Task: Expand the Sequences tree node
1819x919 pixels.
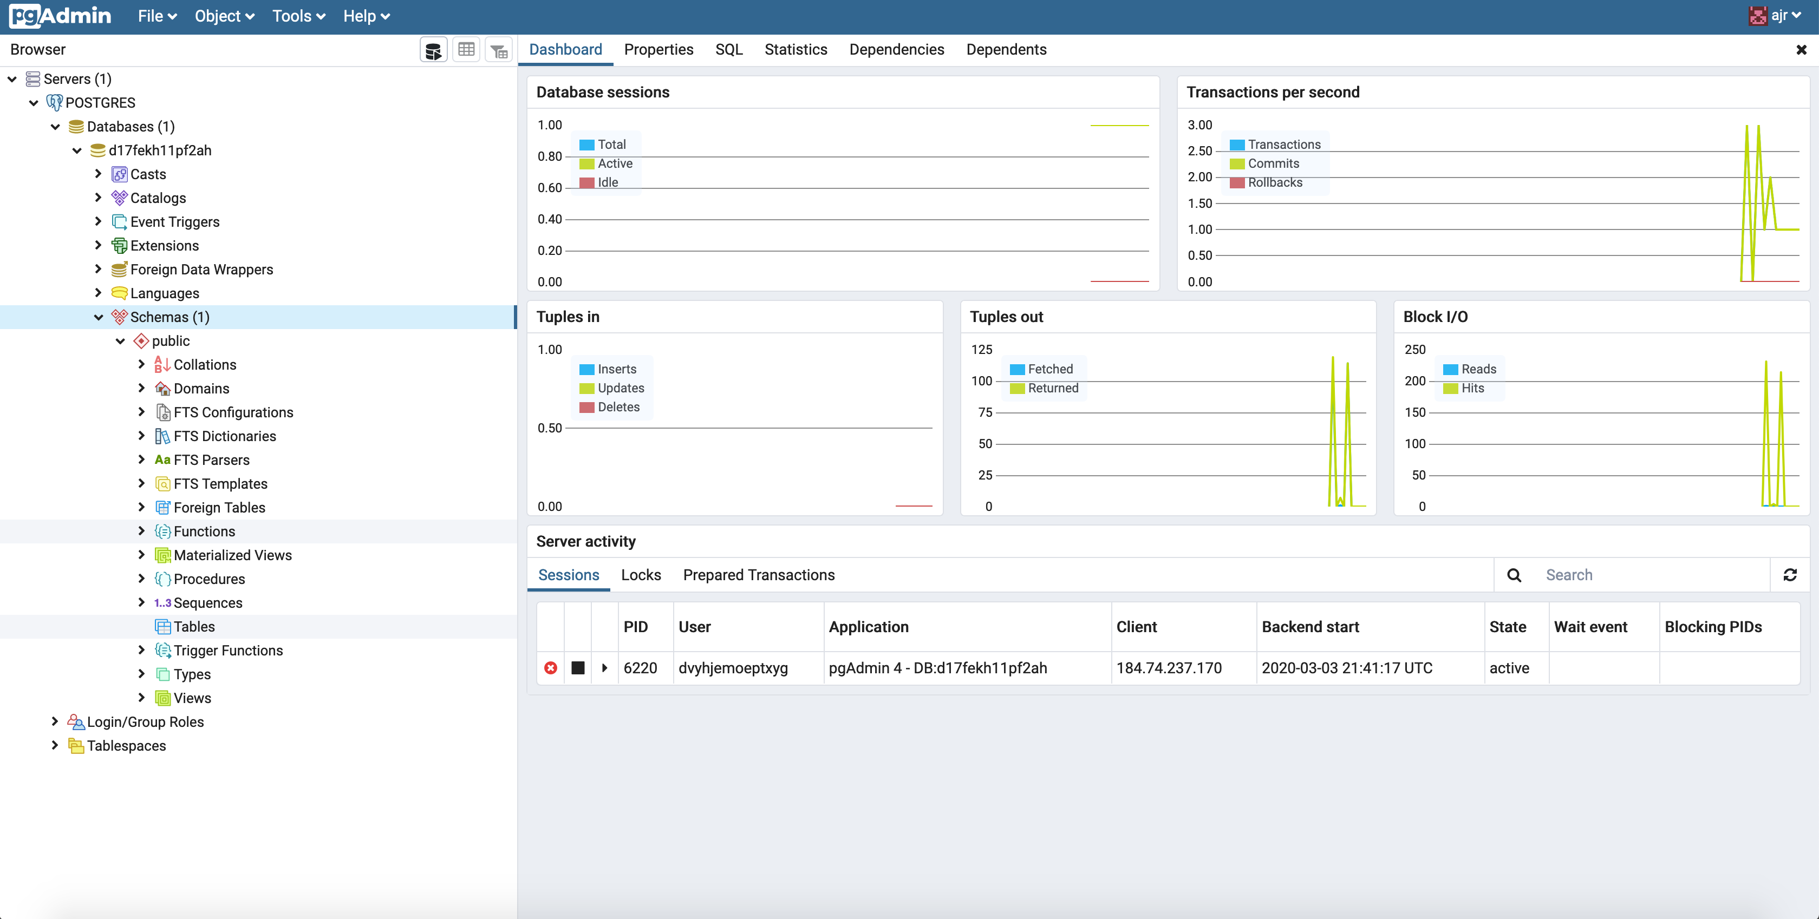Action: (x=141, y=602)
